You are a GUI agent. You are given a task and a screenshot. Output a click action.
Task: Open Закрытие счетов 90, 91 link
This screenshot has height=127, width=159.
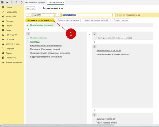106,119
